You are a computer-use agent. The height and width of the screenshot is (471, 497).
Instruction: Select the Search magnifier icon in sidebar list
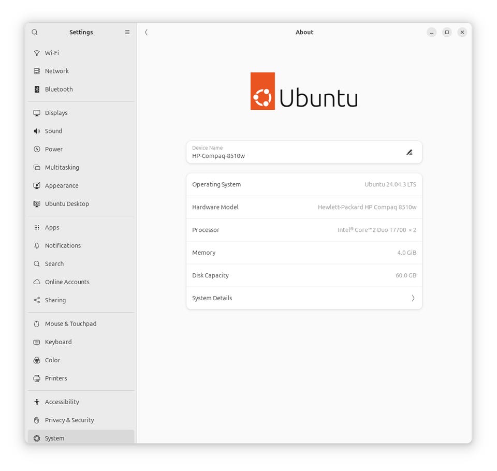pos(37,264)
